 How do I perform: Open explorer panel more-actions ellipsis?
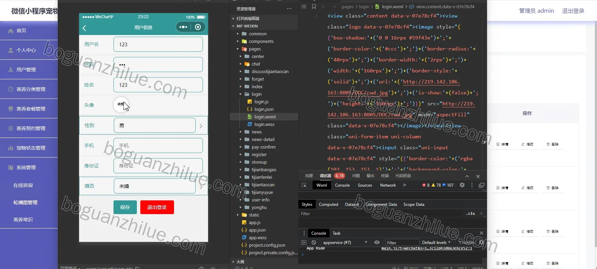[289, 9]
